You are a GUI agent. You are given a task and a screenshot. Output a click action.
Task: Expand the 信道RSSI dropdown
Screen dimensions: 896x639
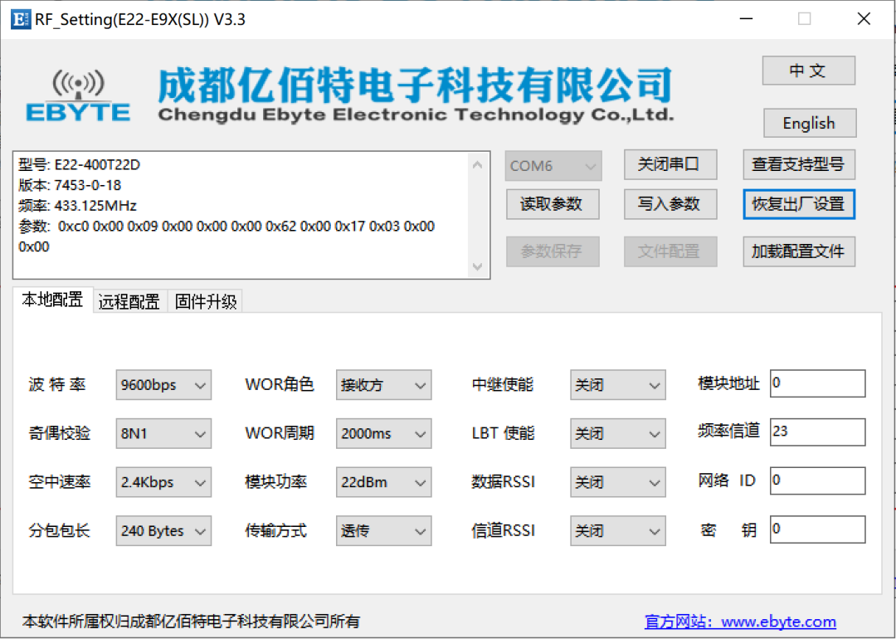coord(618,530)
